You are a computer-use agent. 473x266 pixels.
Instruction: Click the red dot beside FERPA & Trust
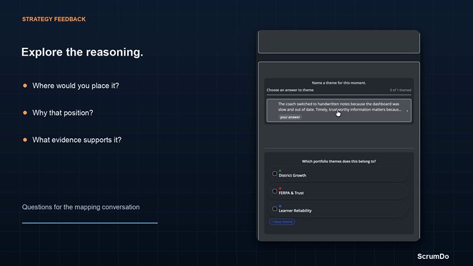point(280,189)
